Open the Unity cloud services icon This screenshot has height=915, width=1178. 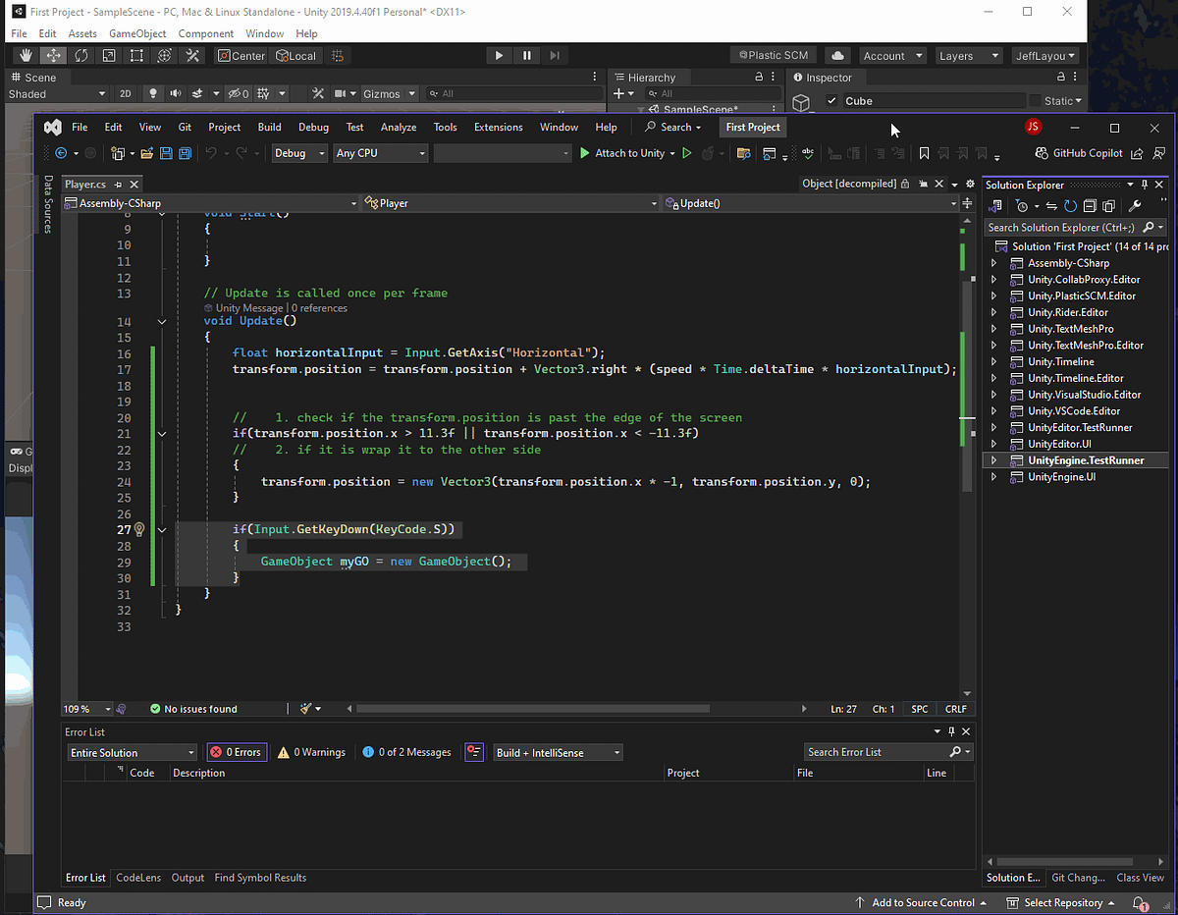(837, 56)
